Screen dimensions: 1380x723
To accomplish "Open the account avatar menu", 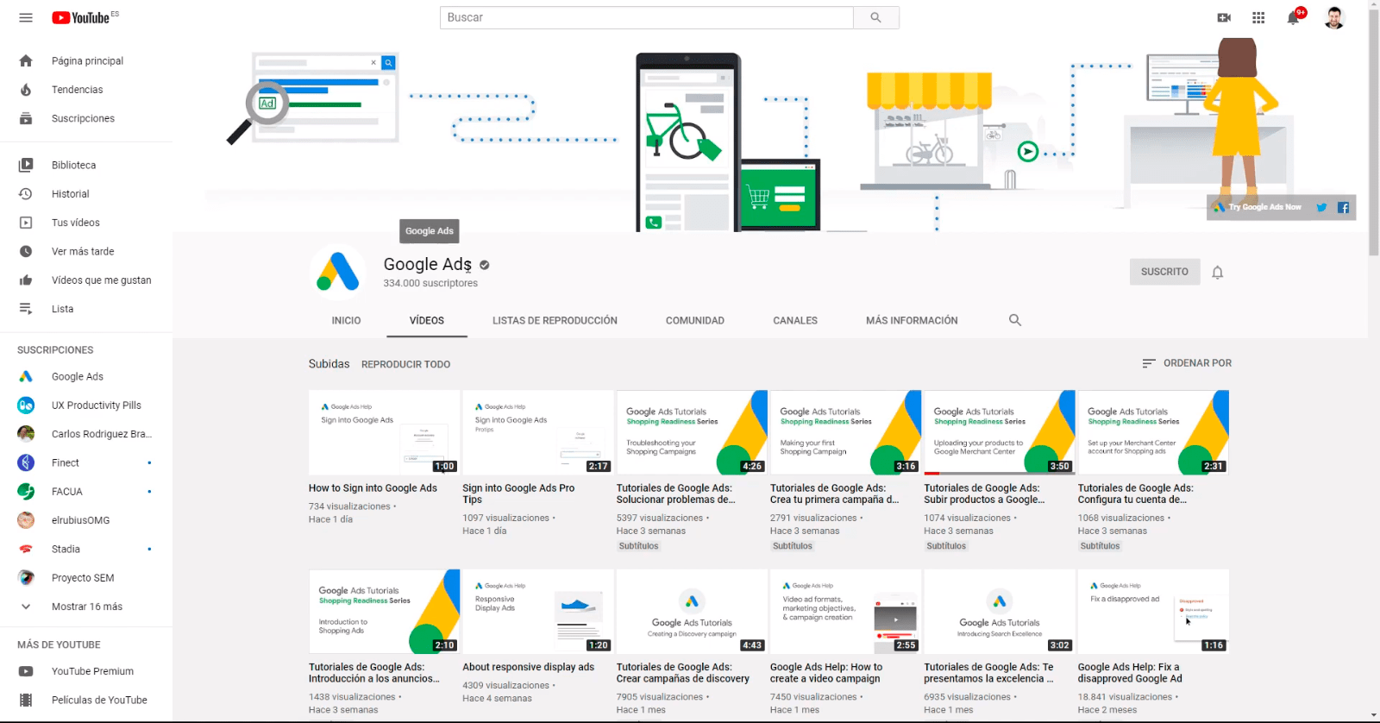I will pos(1333,17).
